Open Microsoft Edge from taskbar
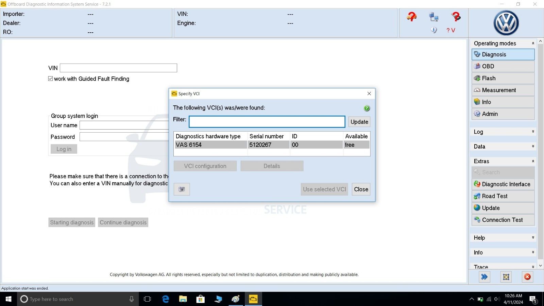The height and width of the screenshot is (306, 544). pos(166,299)
